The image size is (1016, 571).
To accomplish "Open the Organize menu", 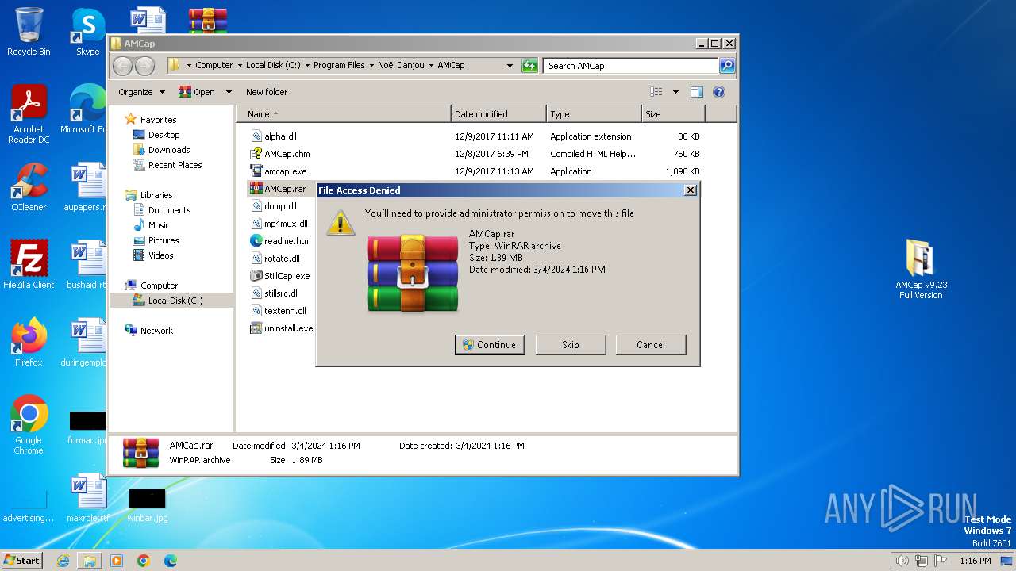I will click(141, 92).
